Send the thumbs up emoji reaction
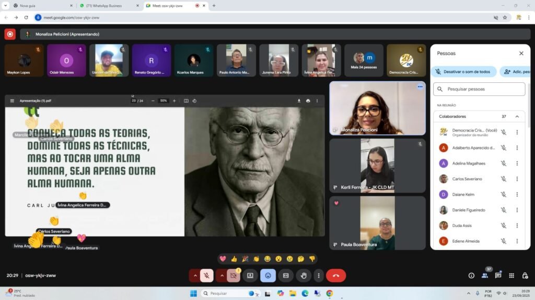This screenshot has width=535, height=300. [x=234, y=259]
